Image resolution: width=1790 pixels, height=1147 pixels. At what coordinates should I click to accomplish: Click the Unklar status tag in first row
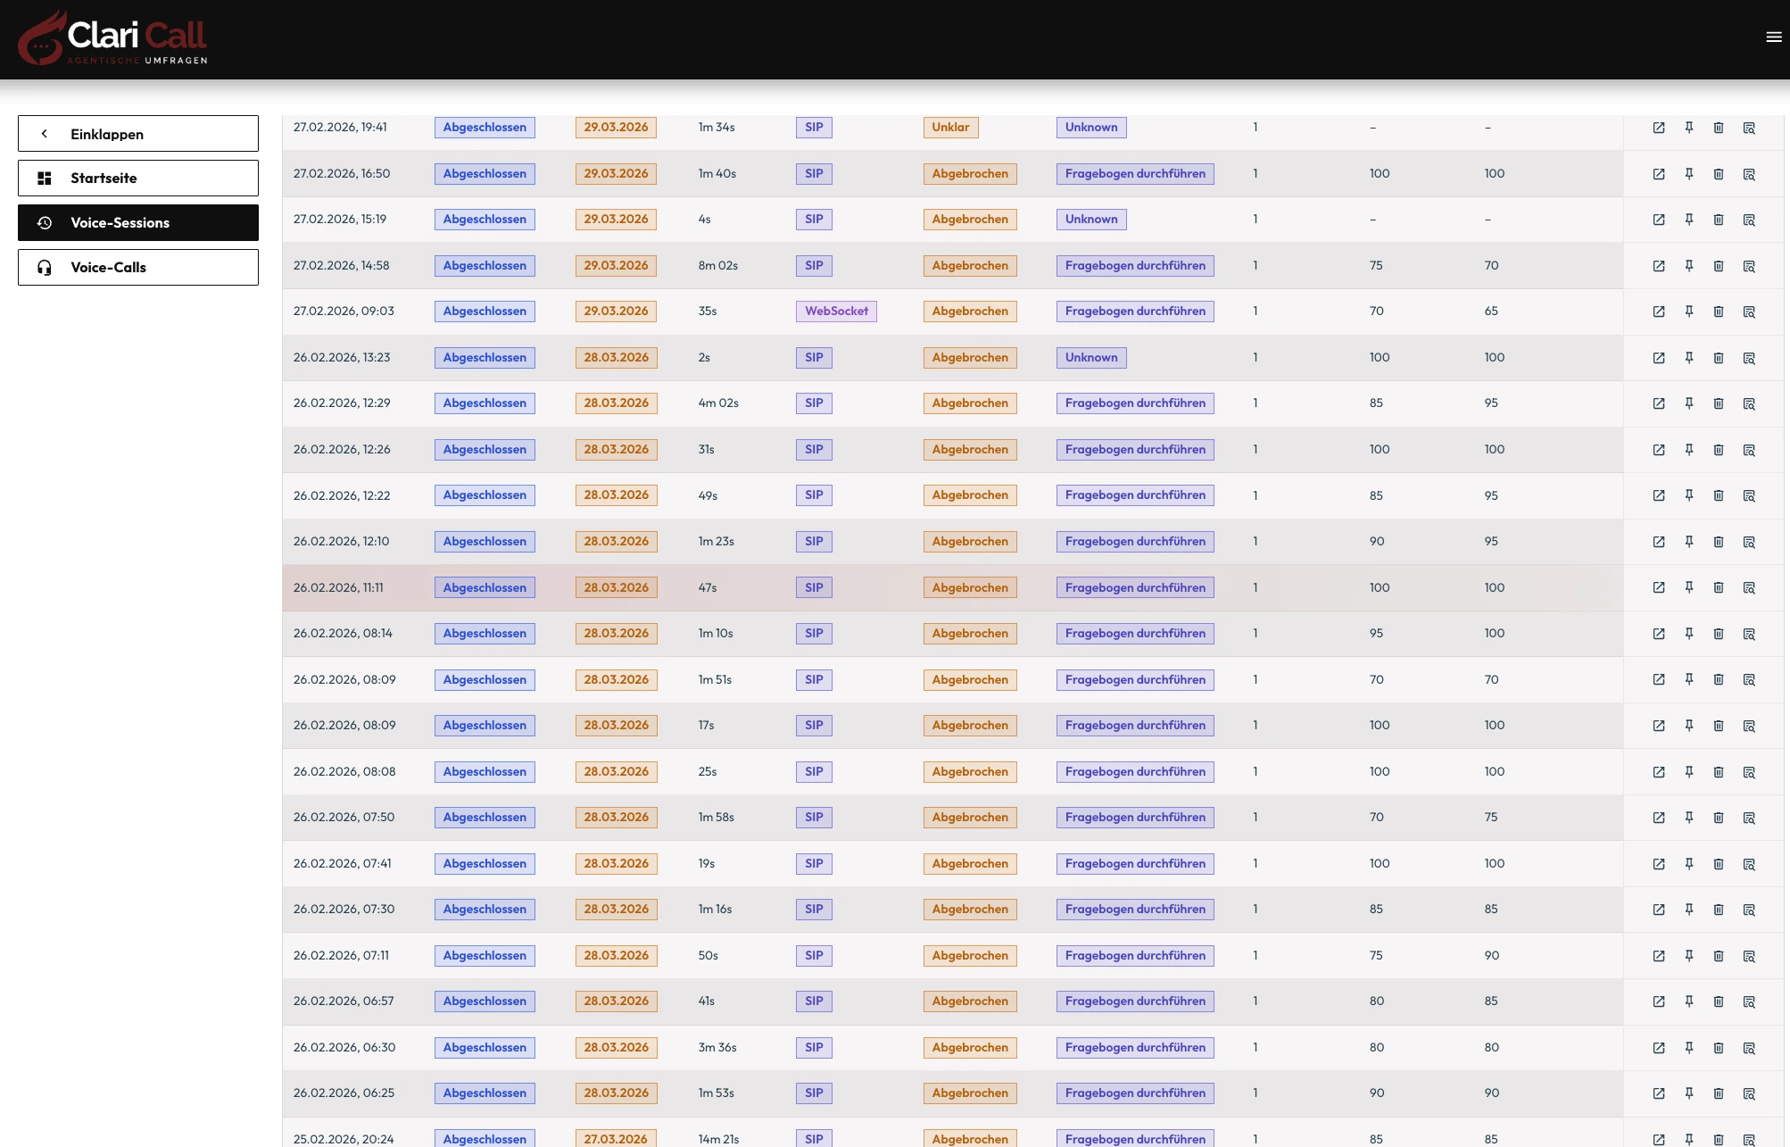[x=949, y=128]
